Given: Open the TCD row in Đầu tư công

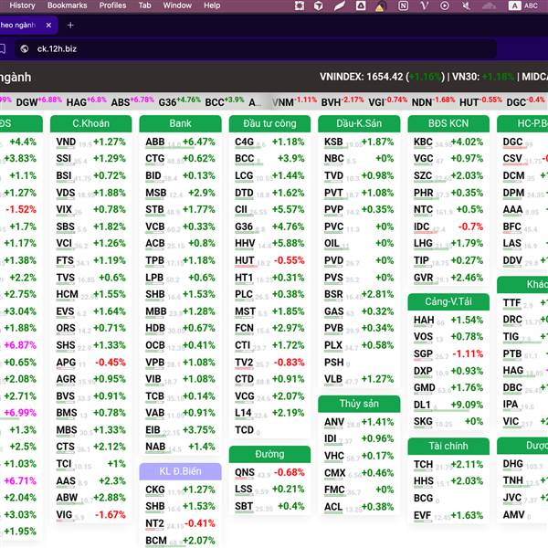Looking at the screenshot, I should pyautogui.click(x=269, y=430).
